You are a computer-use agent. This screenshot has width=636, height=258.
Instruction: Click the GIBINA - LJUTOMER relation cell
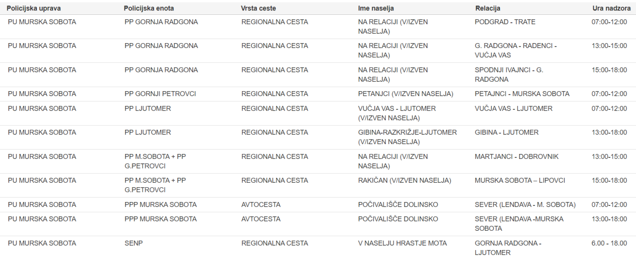click(x=506, y=132)
